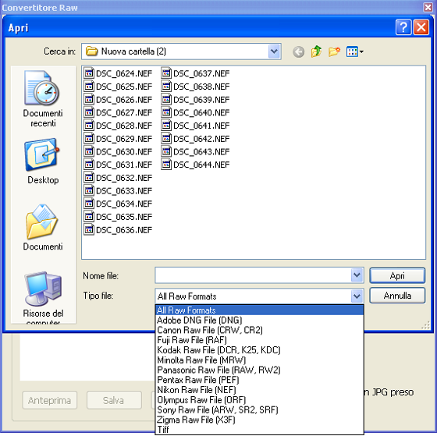Select DSC_0626.NEF

pos(118,100)
